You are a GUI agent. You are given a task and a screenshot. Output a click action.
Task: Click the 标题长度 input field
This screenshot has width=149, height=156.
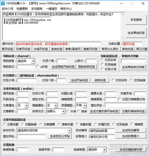pyautogui.click(x=81, y=94)
